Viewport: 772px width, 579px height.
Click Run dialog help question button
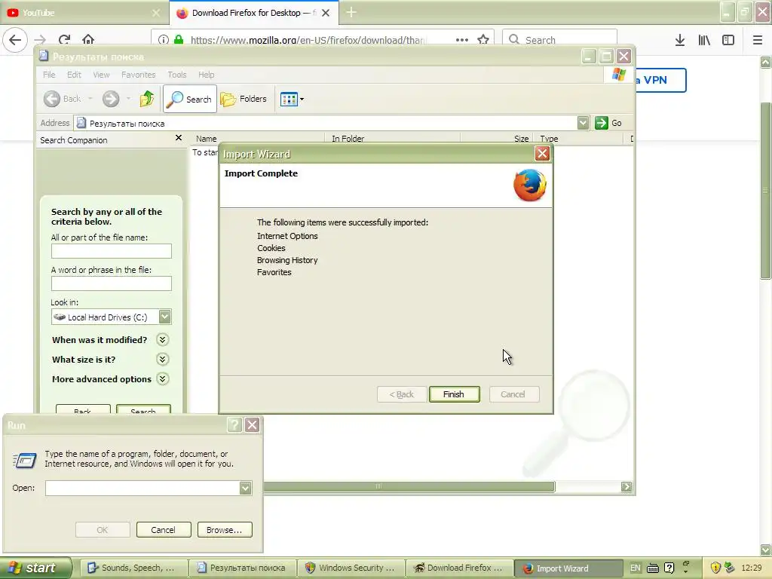pos(234,425)
